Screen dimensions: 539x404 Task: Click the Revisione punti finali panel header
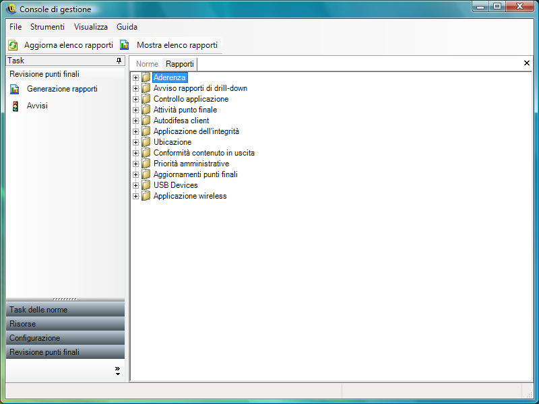click(x=65, y=74)
